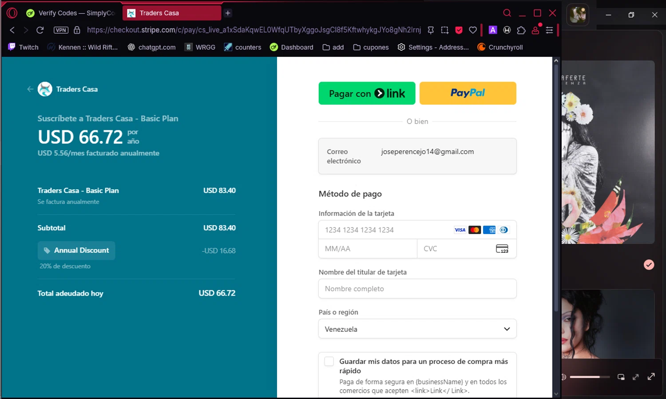Image resolution: width=666 pixels, height=399 pixels.
Task: Open Aria AI assistant icon
Action: click(493, 30)
